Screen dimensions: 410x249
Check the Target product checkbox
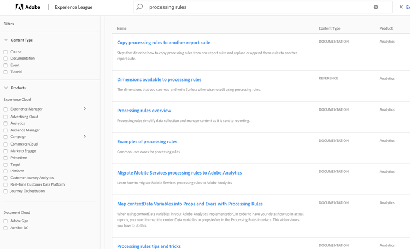coord(5,165)
